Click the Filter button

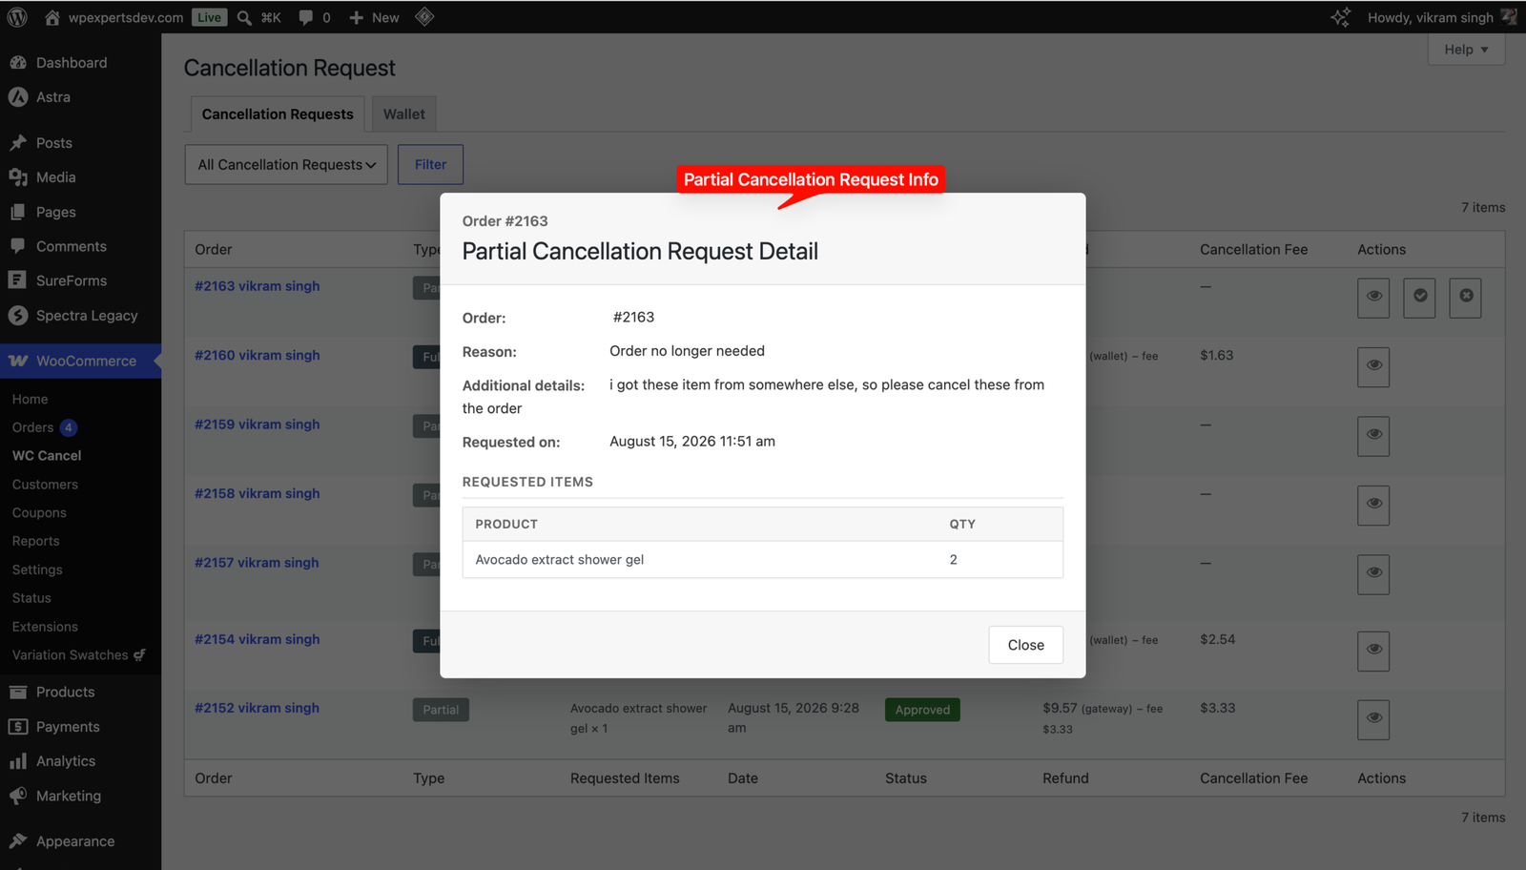click(430, 164)
